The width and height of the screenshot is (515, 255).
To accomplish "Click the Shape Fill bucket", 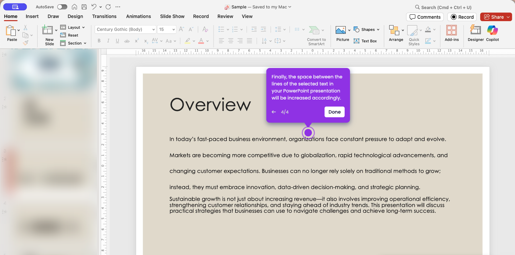I will (x=428, y=29).
